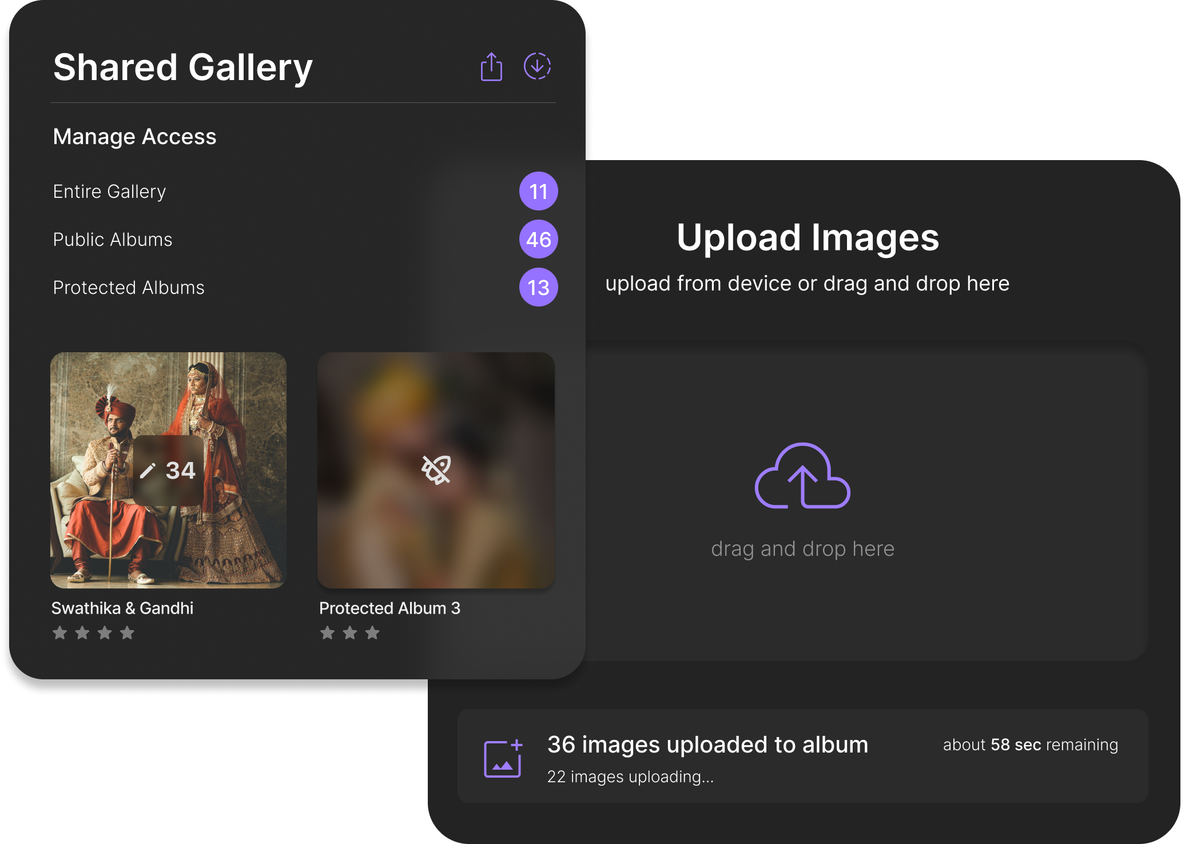Click 'about 58 sec remaining' text
This screenshot has width=1185, height=844.
pyautogui.click(x=1031, y=745)
